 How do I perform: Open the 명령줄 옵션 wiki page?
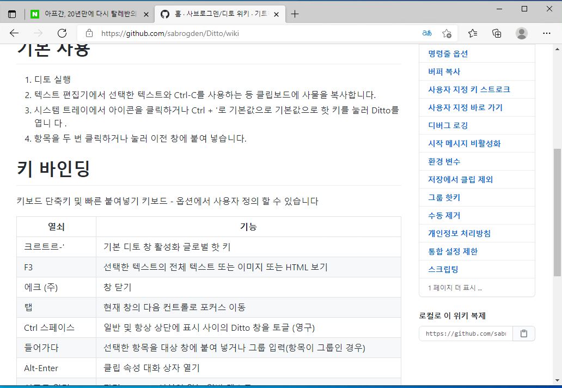[448, 54]
